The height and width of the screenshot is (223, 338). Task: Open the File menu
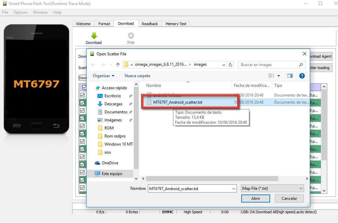[5, 12]
